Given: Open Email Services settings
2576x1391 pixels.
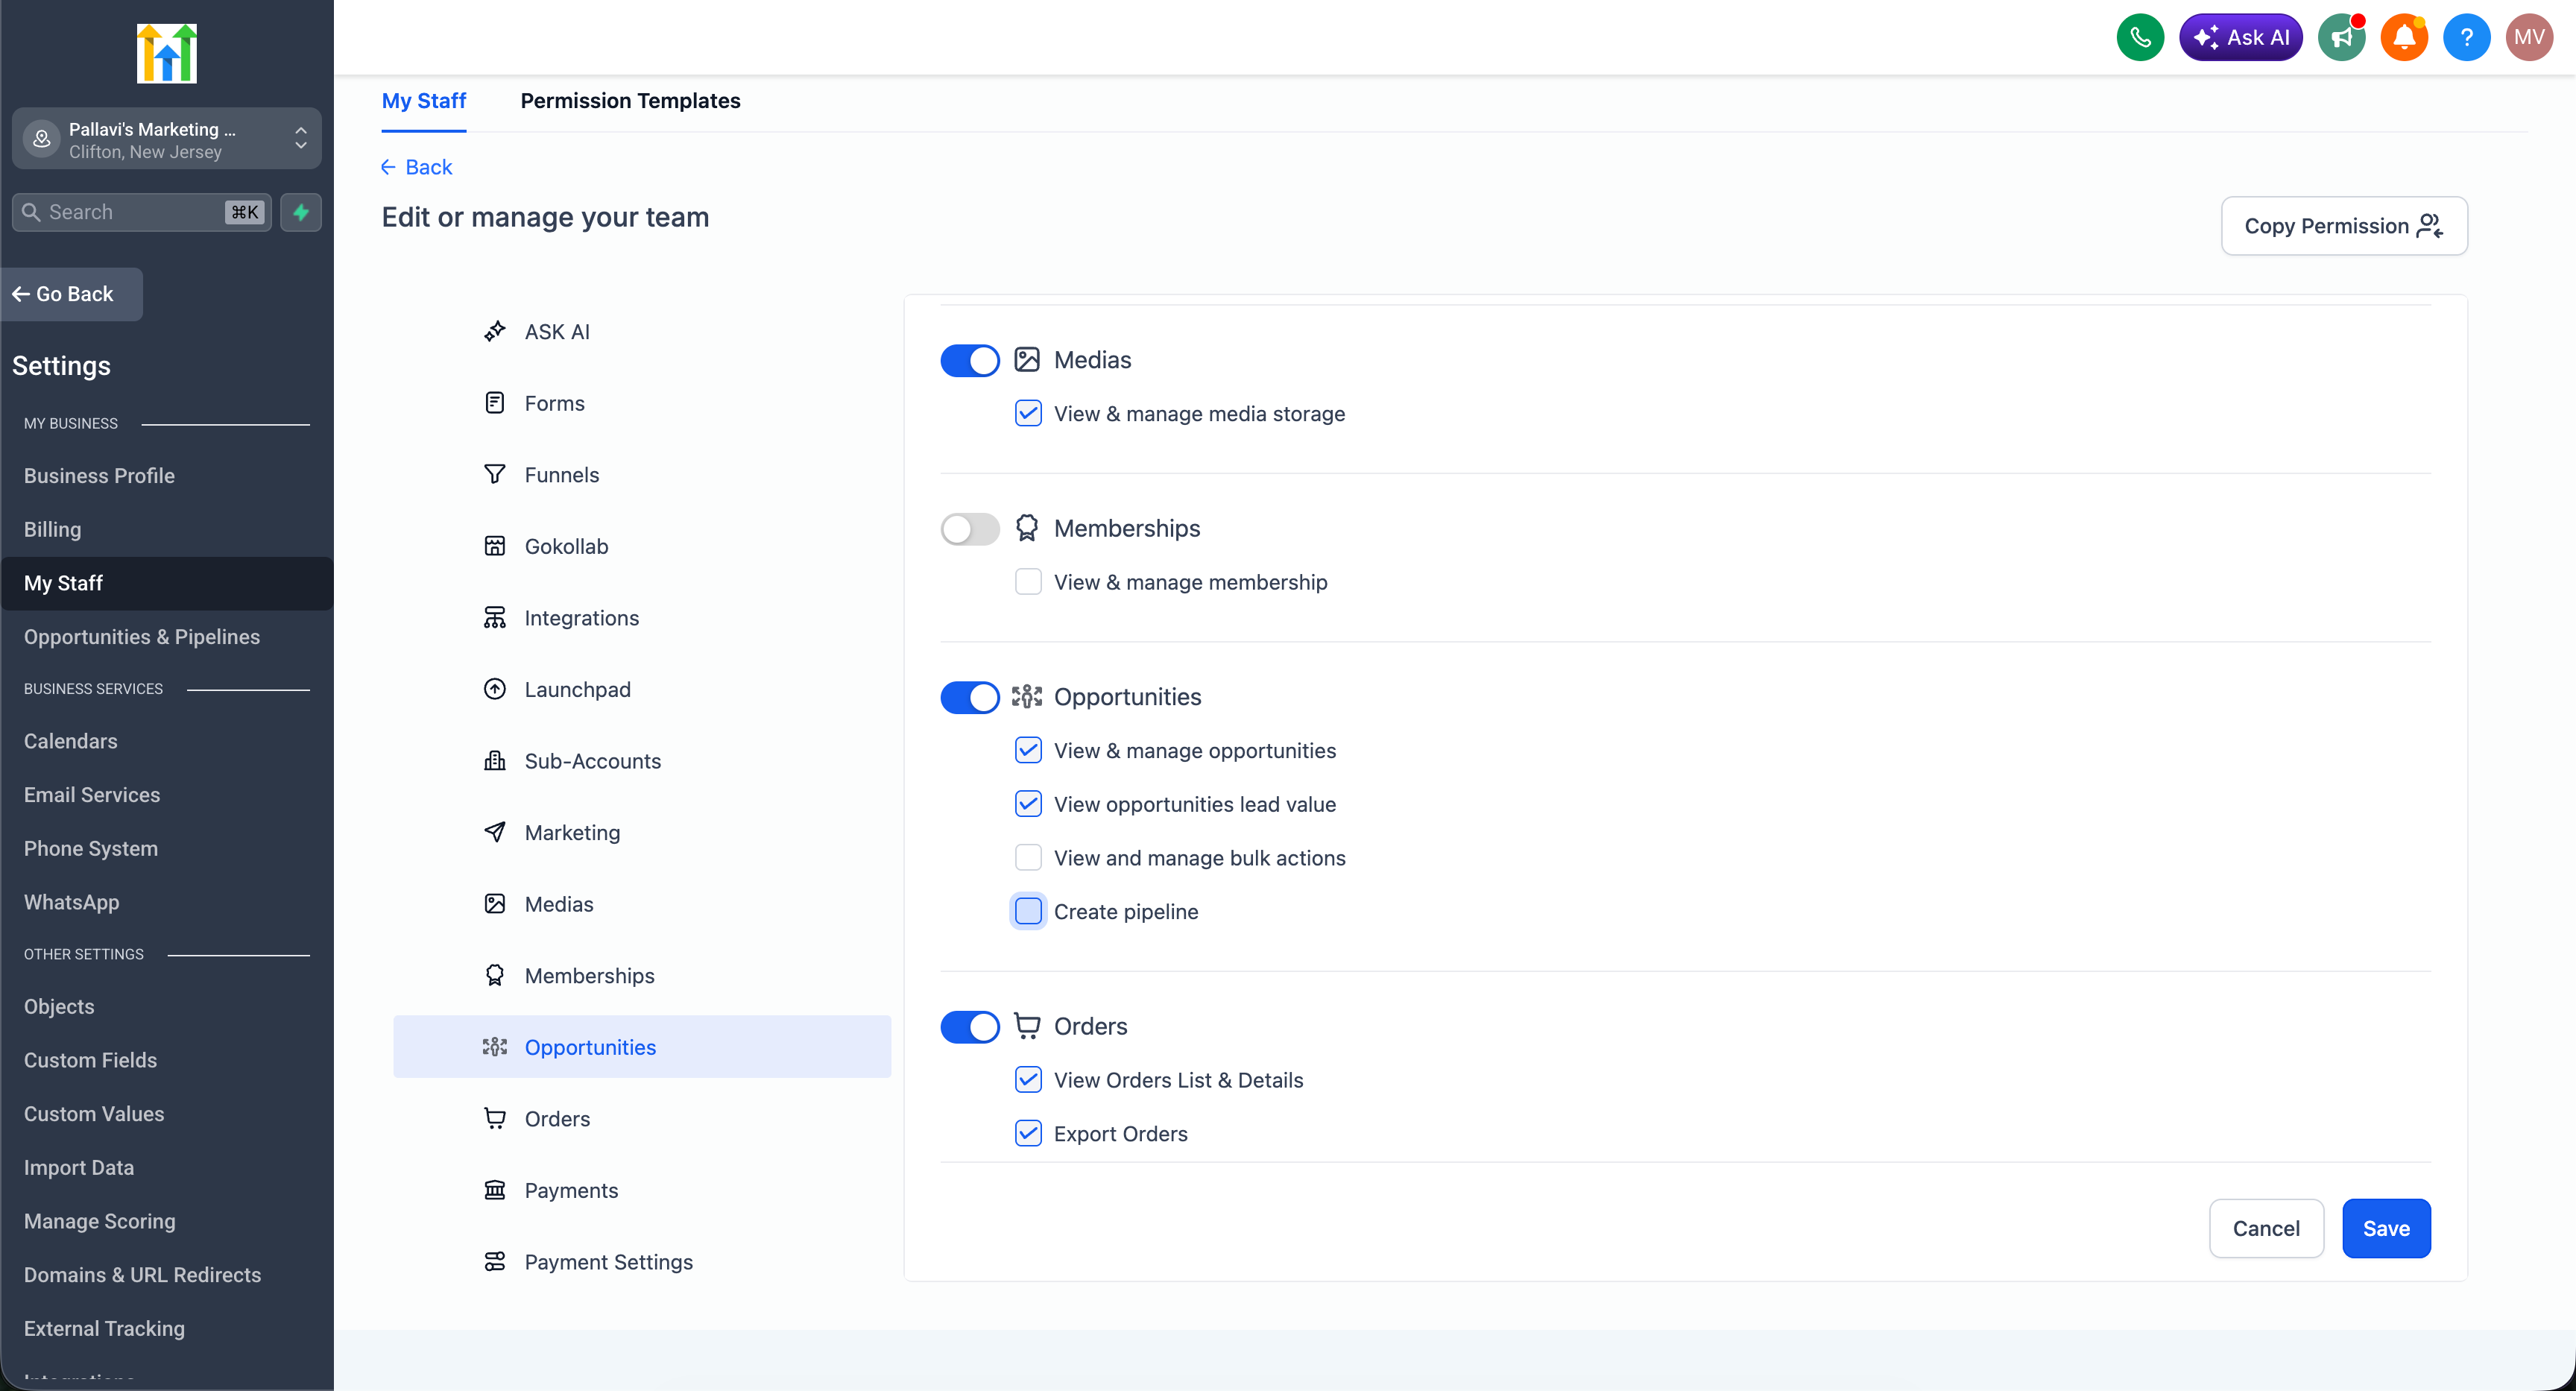Looking at the screenshot, I should pos(92,795).
